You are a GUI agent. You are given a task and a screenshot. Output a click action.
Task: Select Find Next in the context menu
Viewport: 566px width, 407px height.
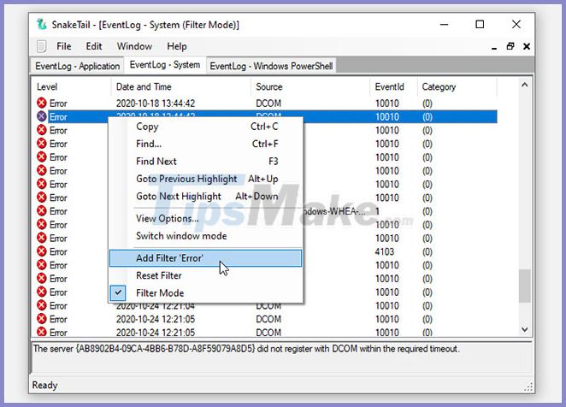(206, 161)
